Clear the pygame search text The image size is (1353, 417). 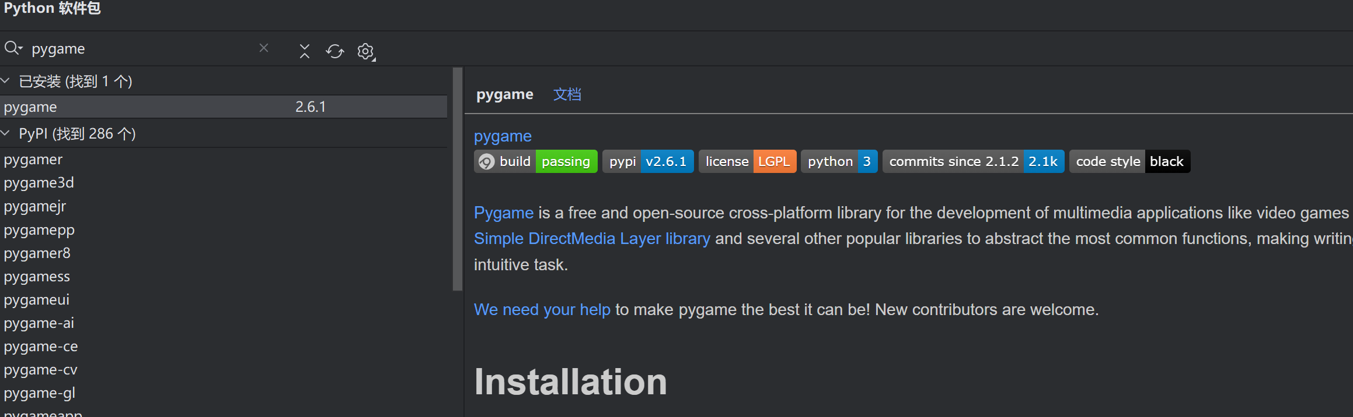[x=264, y=48]
